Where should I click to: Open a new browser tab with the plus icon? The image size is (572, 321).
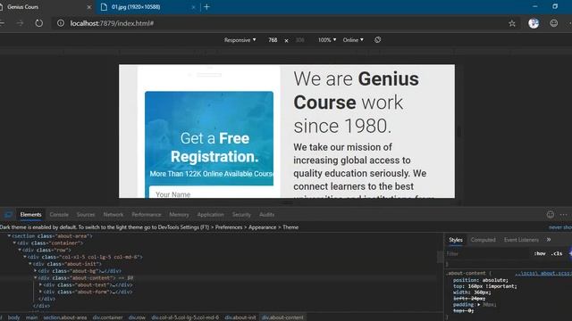click(206, 7)
